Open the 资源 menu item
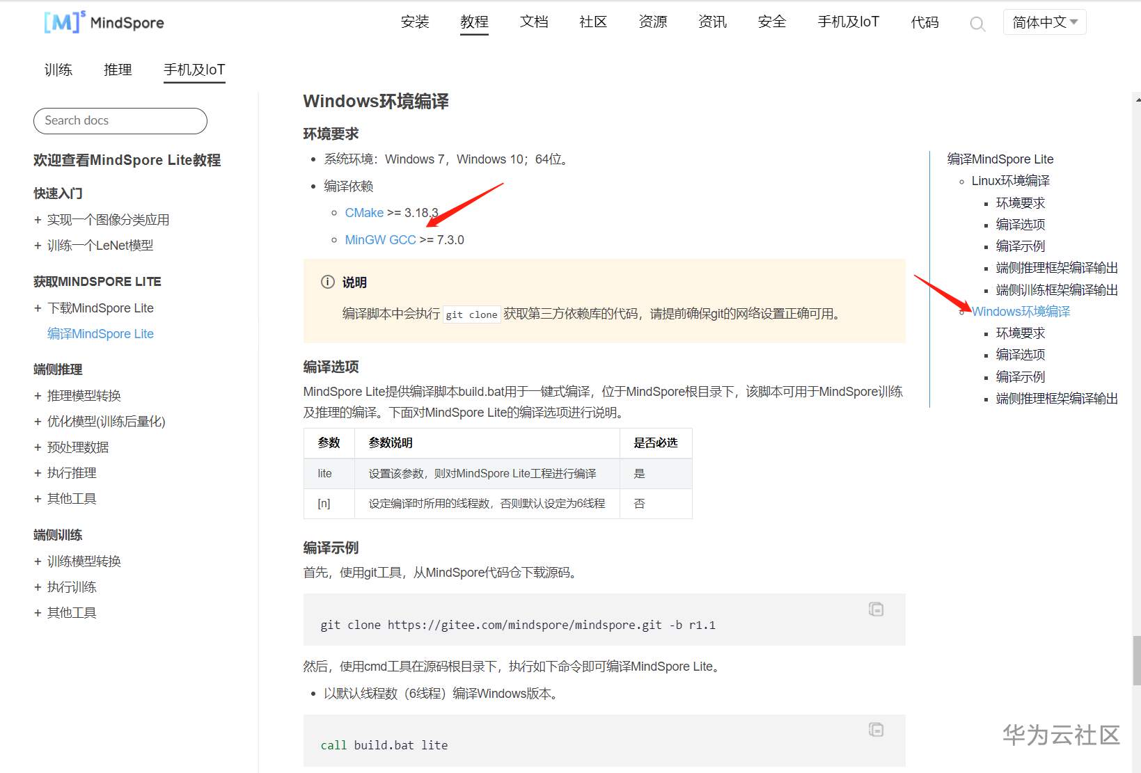Image resolution: width=1141 pixels, height=773 pixels. [653, 22]
